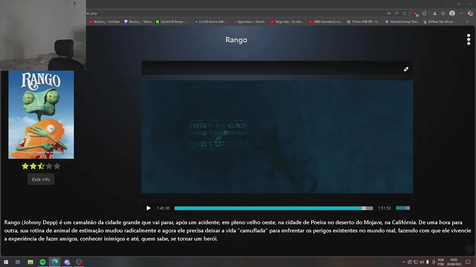Open the browser extensions puzzle icon
The height and width of the screenshot is (267, 476).
[424, 13]
